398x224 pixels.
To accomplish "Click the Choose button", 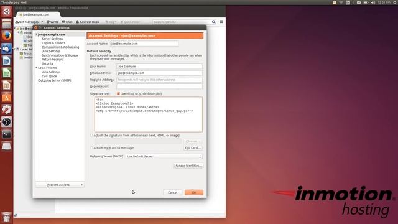I will coord(193,141).
